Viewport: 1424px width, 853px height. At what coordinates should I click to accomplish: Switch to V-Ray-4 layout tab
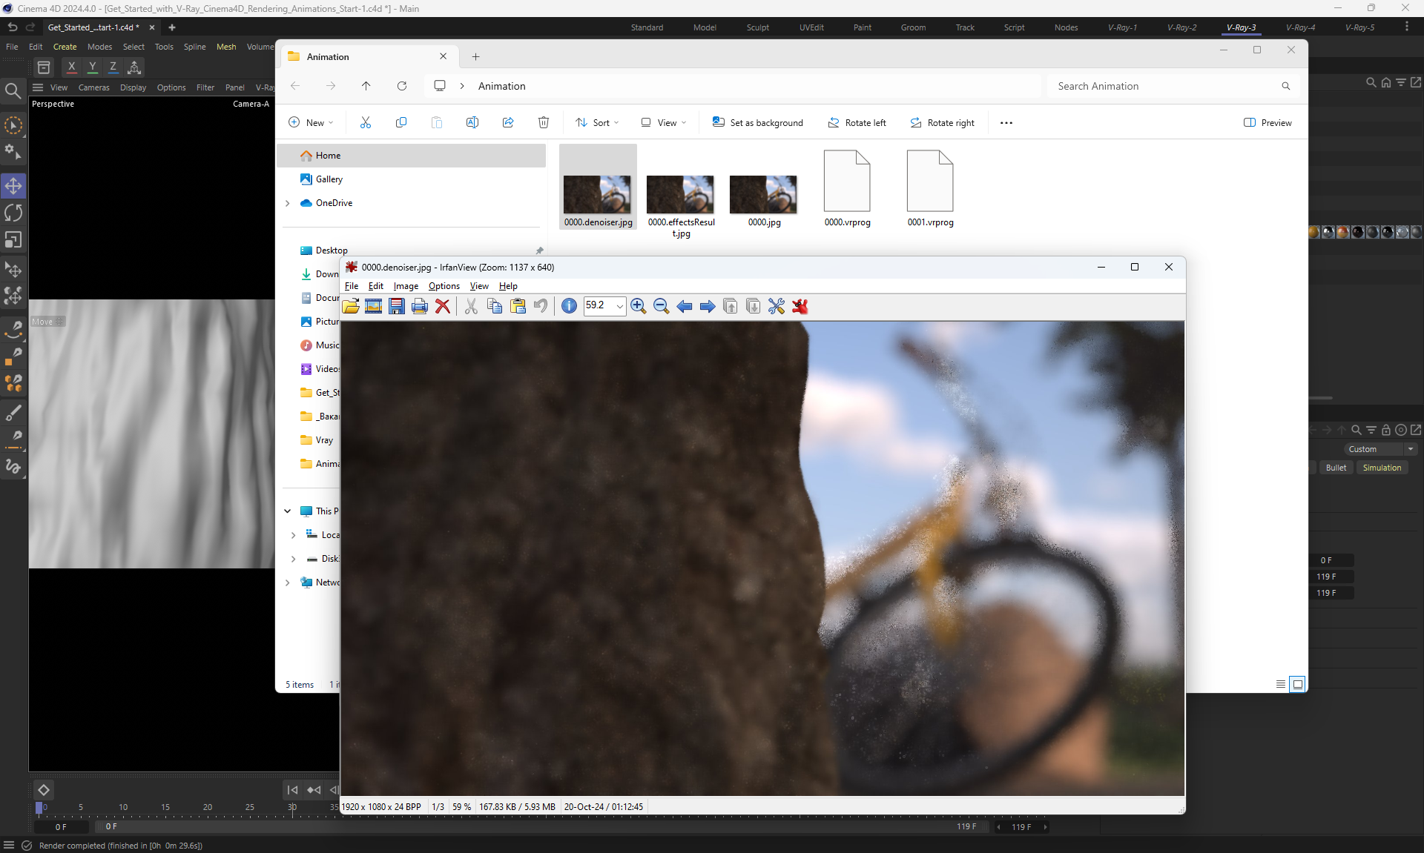tap(1300, 27)
